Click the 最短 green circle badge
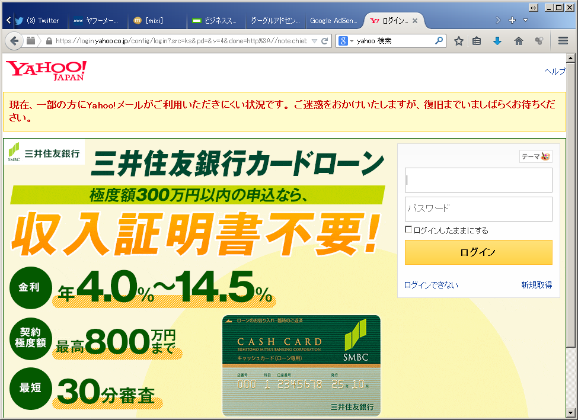Screen dimensions: 578x420 pyautogui.click(x=31, y=389)
